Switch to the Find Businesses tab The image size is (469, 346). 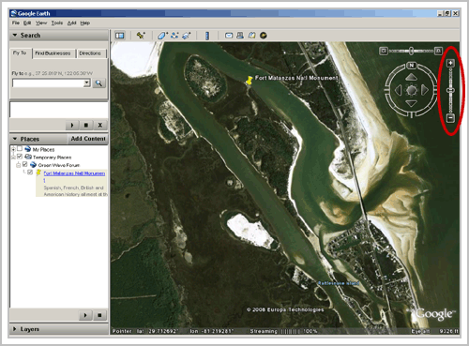point(53,53)
